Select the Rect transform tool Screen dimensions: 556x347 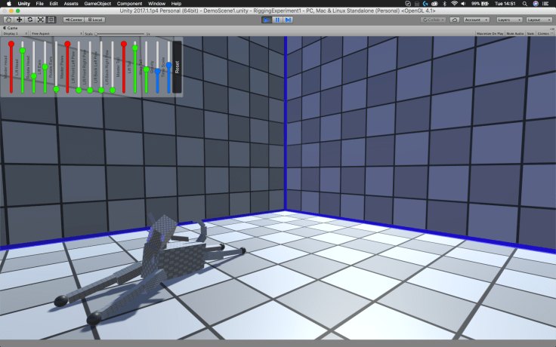tap(51, 19)
